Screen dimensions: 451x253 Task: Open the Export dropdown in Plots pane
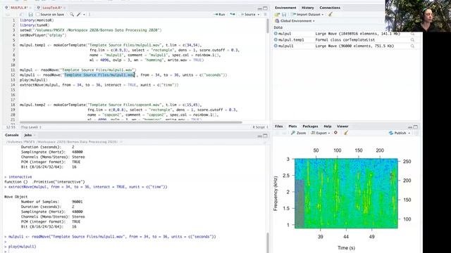point(320,133)
